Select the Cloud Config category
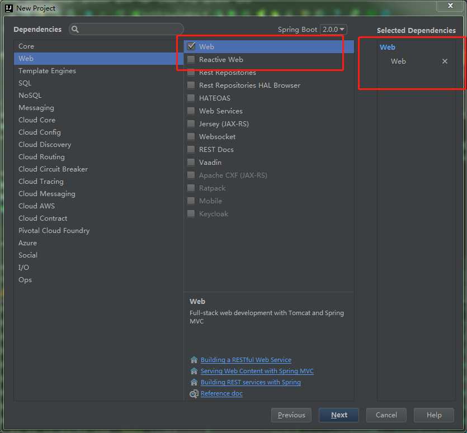Image resolution: width=467 pixels, height=433 pixels. click(98, 132)
